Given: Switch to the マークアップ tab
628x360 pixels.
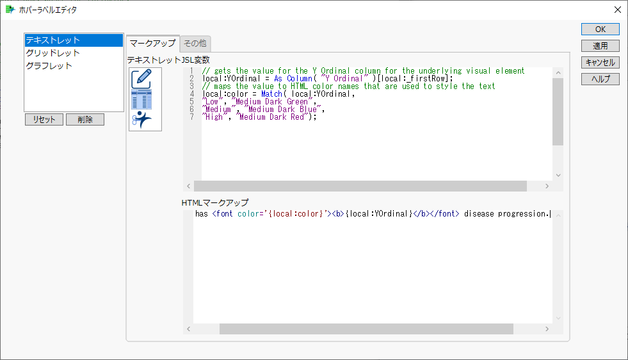Looking at the screenshot, I should coord(152,43).
